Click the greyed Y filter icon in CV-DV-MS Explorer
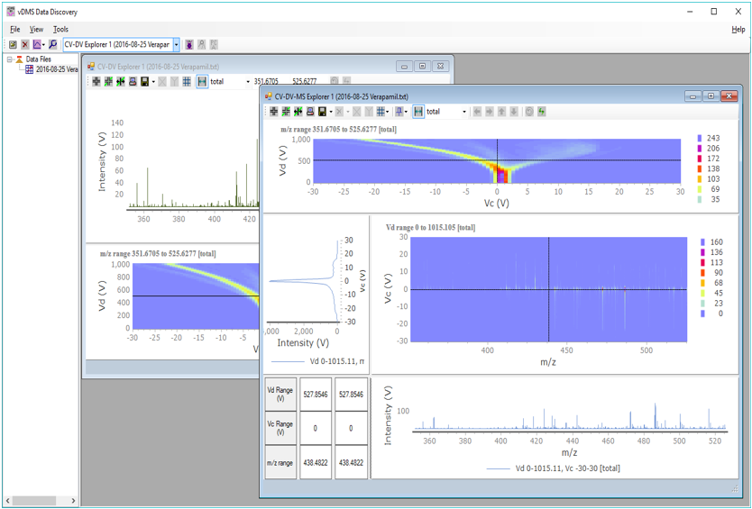 (x=368, y=111)
